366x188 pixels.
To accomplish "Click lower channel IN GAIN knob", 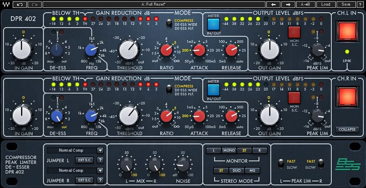I will coord(22,115).
